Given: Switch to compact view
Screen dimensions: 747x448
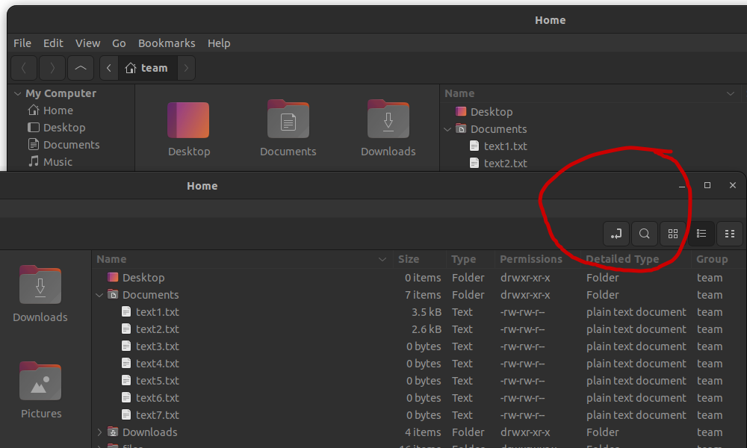Looking at the screenshot, I should tap(730, 234).
